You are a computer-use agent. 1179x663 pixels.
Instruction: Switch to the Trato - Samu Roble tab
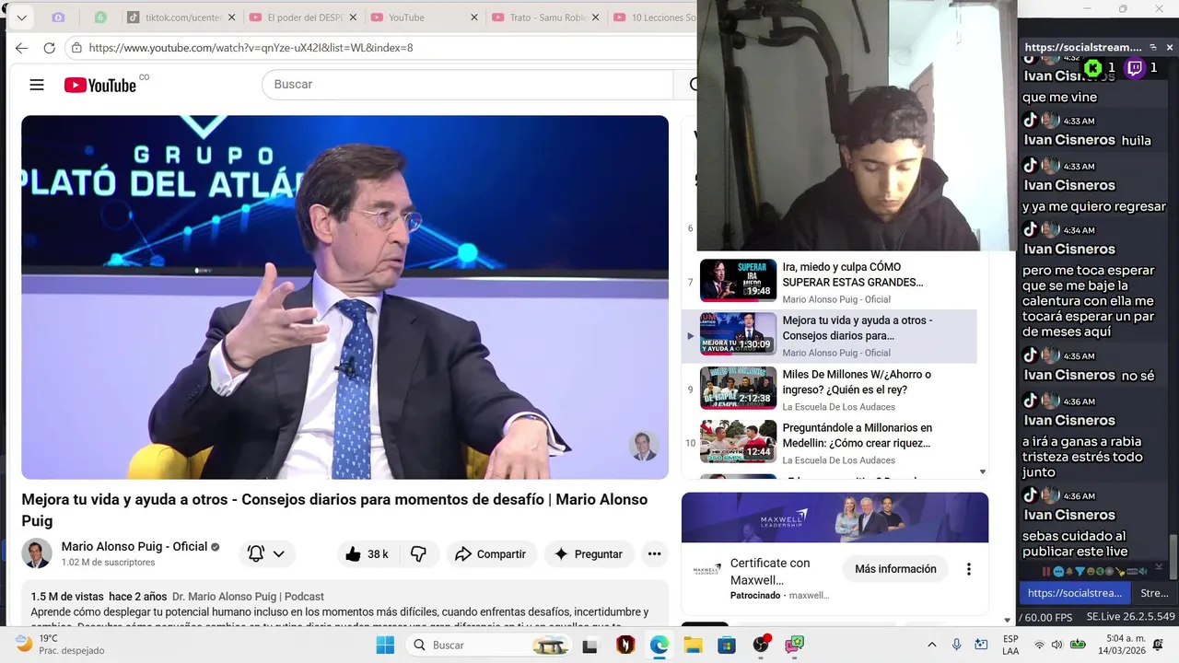pos(545,17)
